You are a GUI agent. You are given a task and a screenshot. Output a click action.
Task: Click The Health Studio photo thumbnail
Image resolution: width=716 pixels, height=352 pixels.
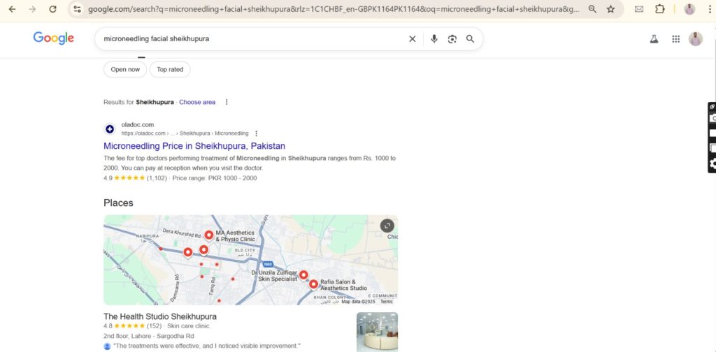(x=377, y=332)
